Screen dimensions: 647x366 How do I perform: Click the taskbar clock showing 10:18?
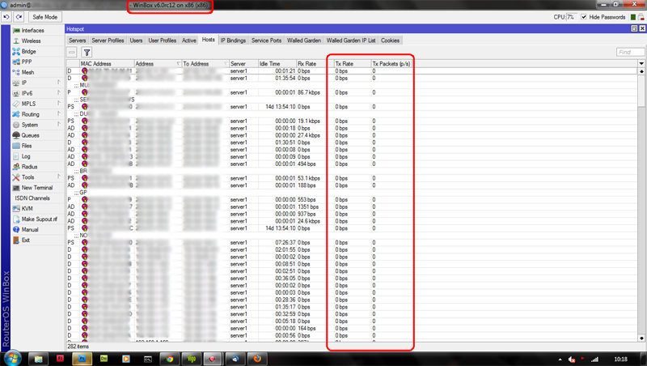(620, 359)
